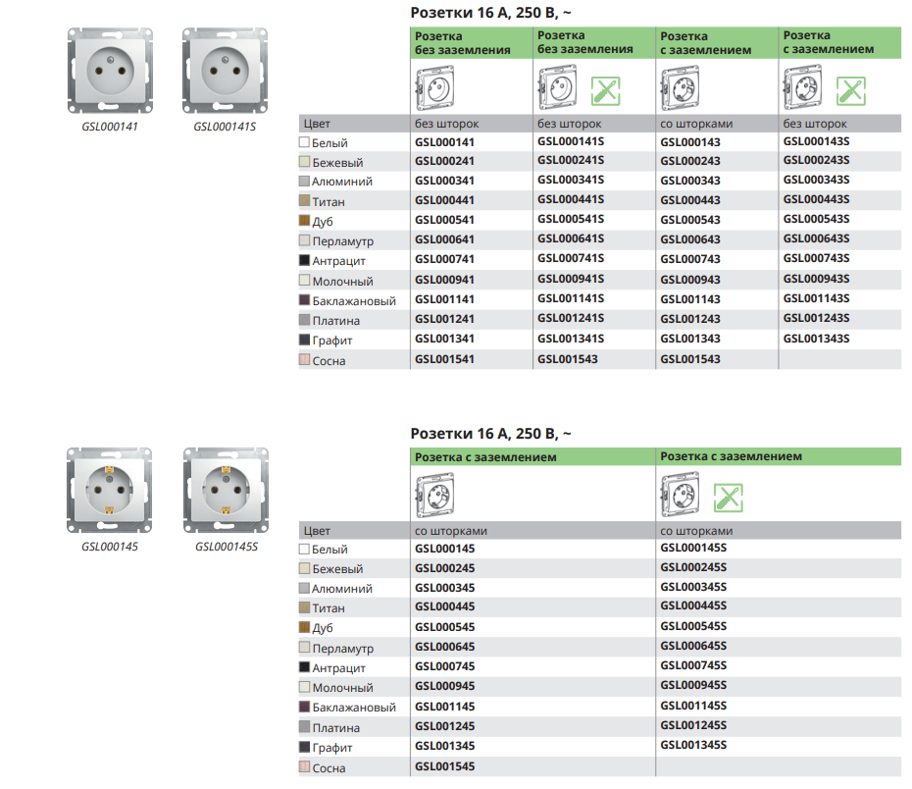
Task: Pick the Платина swatch in the GSL001241 row
Action: tap(304, 320)
